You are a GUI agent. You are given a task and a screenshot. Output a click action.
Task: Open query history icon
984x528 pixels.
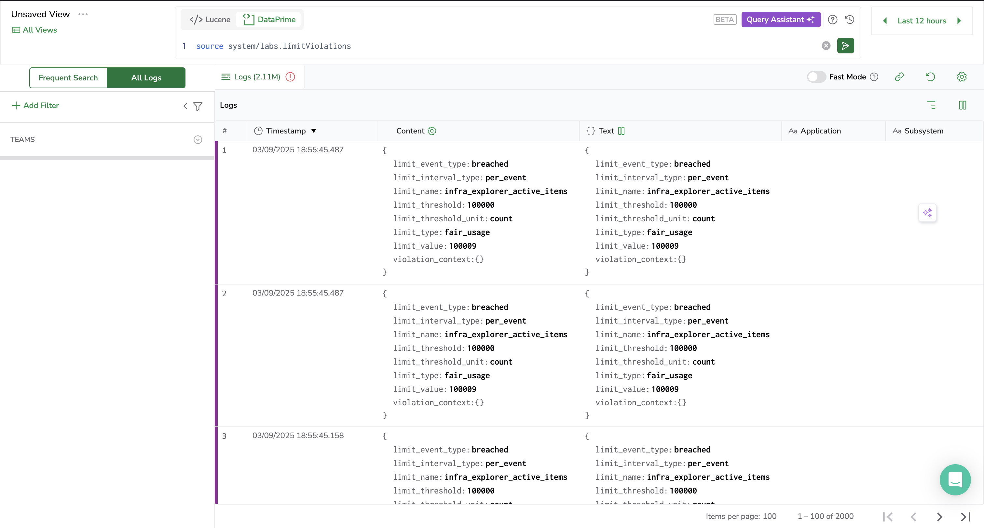(x=850, y=20)
